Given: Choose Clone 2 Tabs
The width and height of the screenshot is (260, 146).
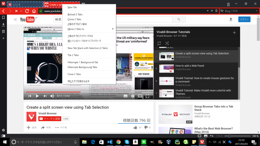Looking at the screenshot, I should [89, 19].
